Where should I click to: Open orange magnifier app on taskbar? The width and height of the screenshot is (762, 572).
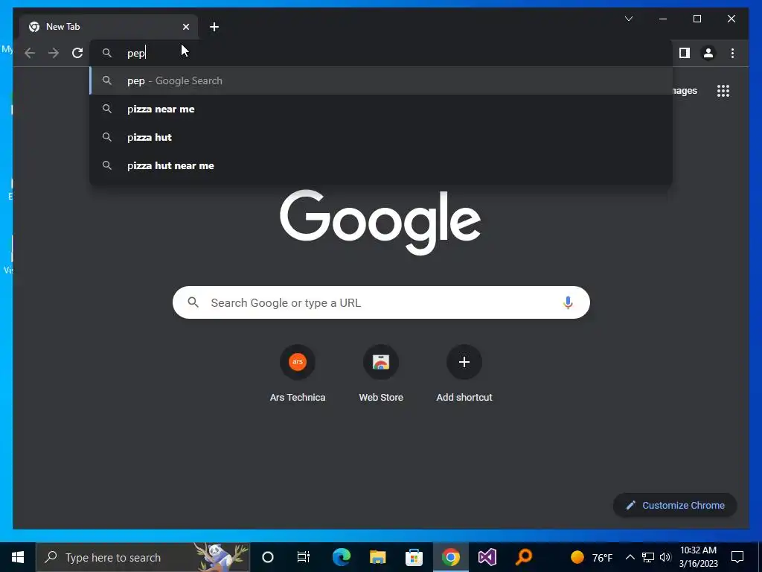pyautogui.click(x=523, y=557)
